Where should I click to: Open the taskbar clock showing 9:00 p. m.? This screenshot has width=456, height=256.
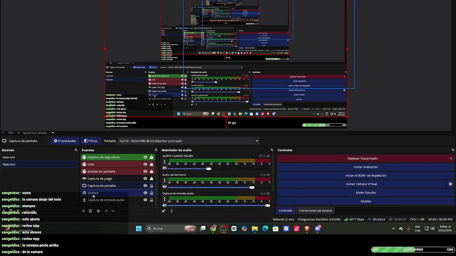coord(445,229)
